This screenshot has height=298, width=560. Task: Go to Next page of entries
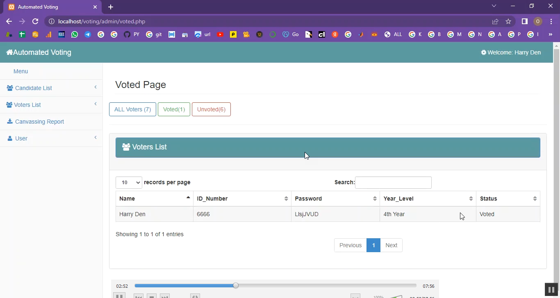click(x=391, y=245)
